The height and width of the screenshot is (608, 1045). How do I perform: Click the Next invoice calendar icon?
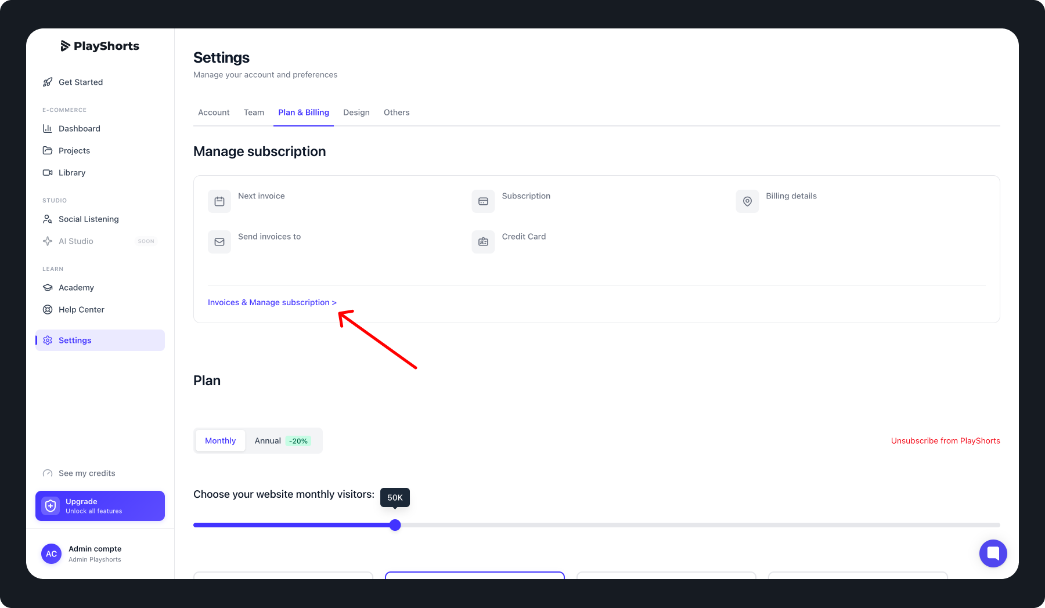219,201
